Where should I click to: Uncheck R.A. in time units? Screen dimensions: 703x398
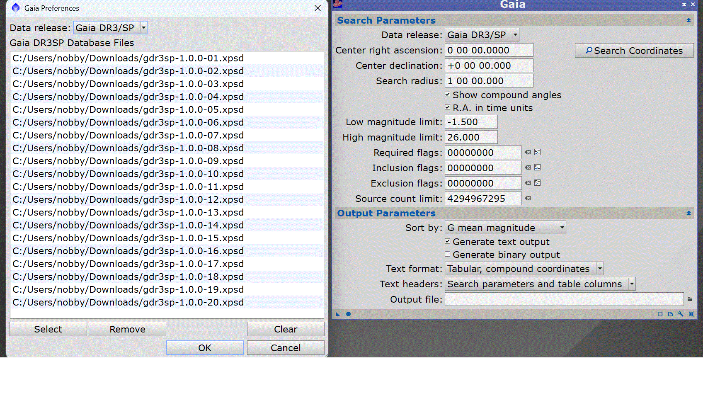(x=448, y=108)
